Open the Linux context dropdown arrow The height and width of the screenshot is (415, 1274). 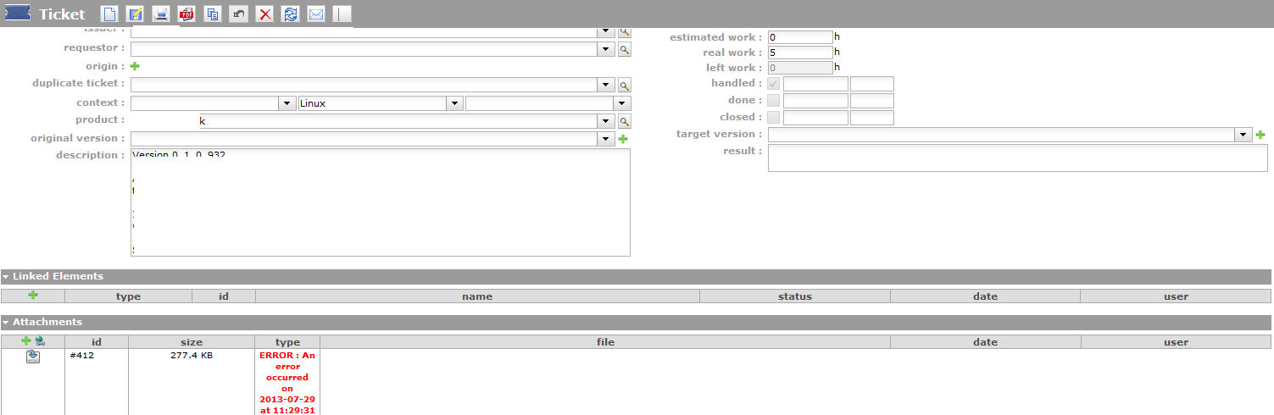[455, 103]
